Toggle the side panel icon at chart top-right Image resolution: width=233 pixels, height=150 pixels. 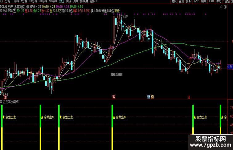[x=225, y=7]
